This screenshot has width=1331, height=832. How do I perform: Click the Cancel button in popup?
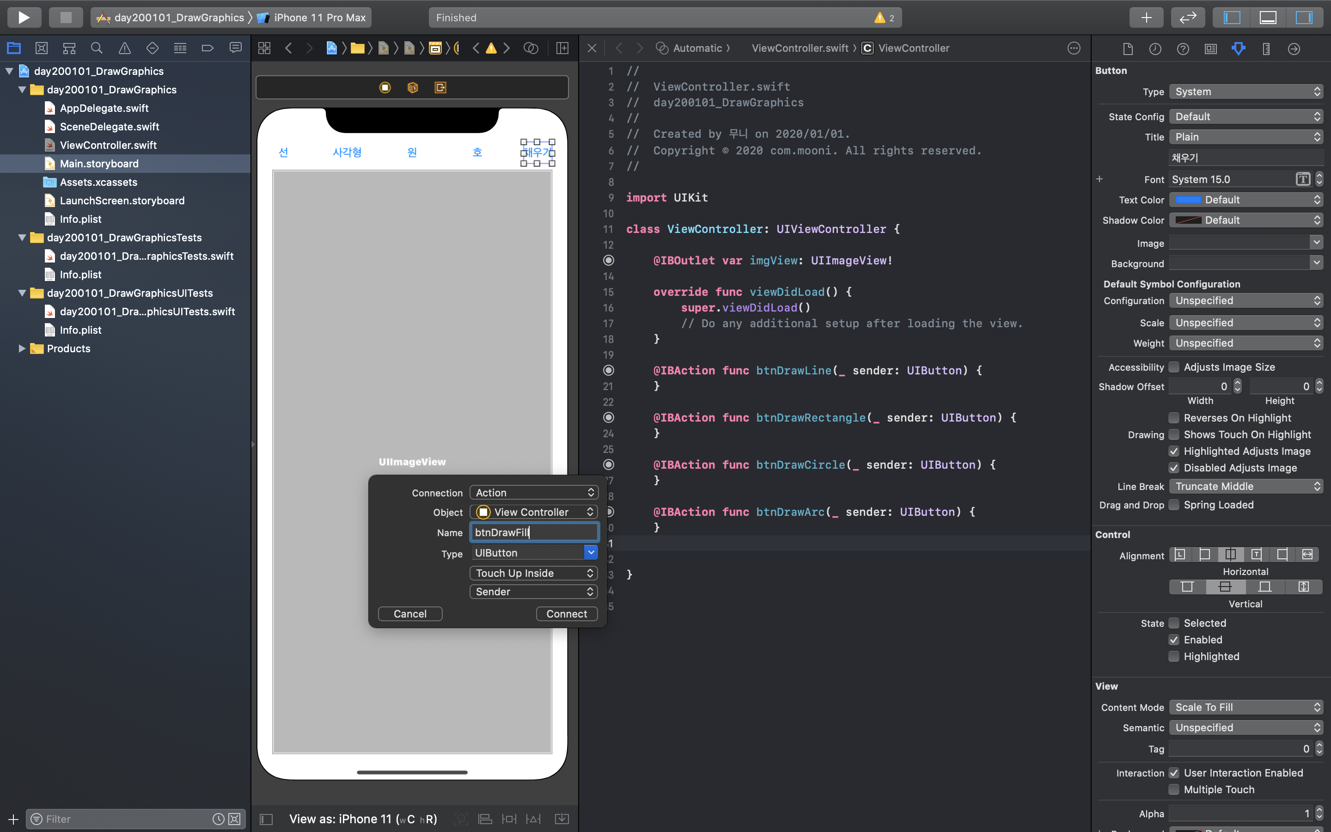tap(410, 613)
